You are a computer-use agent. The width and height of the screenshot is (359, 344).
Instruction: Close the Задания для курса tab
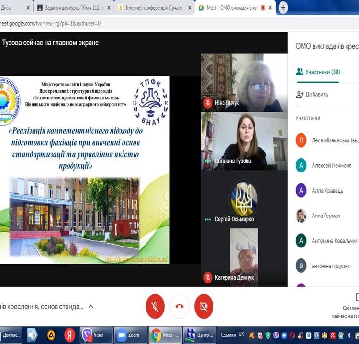click(x=109, y=8)
